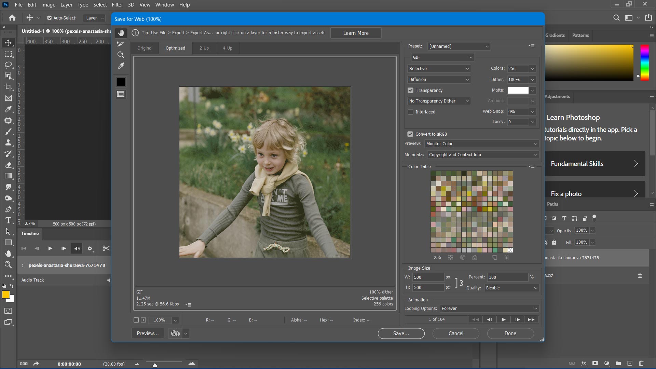This screenshot has width=656, height=369.
Task: Toggle the Transparency checkbox
Action: tap(410, 91)
